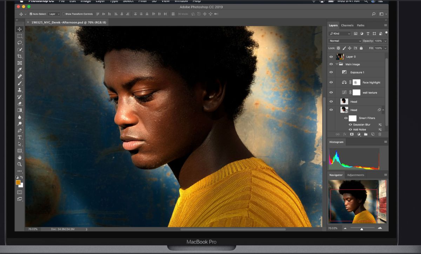Open the Opacity dropdown
This screenshot has width=421, height=254.
tap(385, 41)
